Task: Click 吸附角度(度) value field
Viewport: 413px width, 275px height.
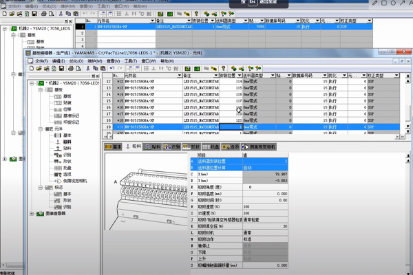Action: pyautogui.click(x=265, y=187)
